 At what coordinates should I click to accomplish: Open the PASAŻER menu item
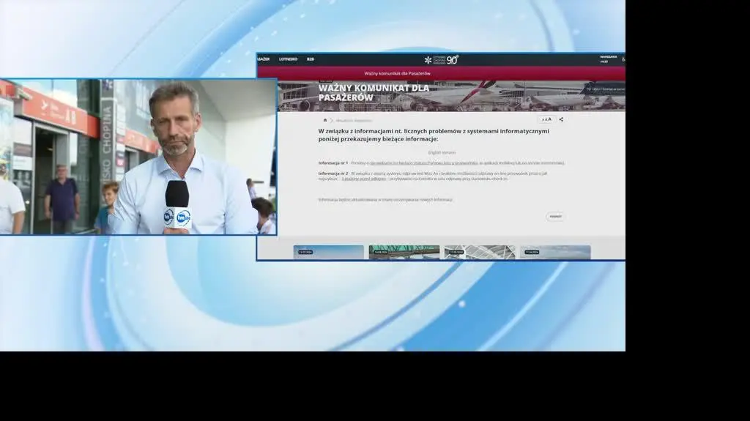264,59
